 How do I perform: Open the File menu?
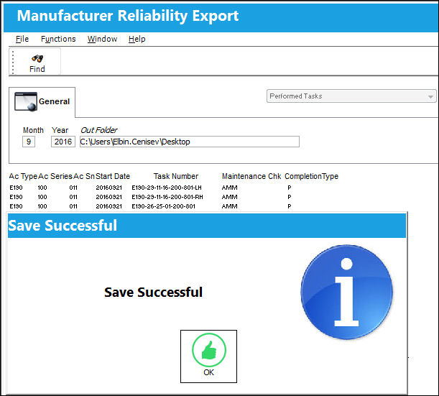tap(22, 39)
